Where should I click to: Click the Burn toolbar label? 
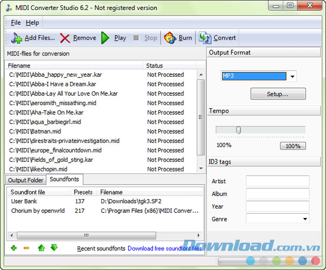(186, 38)
